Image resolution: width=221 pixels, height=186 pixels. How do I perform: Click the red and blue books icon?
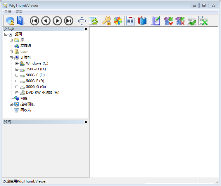click(142, 21)
